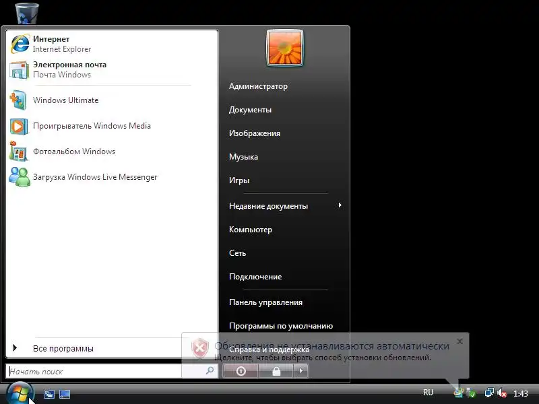Click the red shield icon in the notification
Viewport: 539px width, 404px height.
(x=200, y=348)
